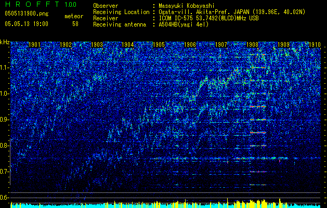Image resolution: width=327 pixels, height=208 pixels.
Task: Click the 1903 time marker
Action: point(97,45)
